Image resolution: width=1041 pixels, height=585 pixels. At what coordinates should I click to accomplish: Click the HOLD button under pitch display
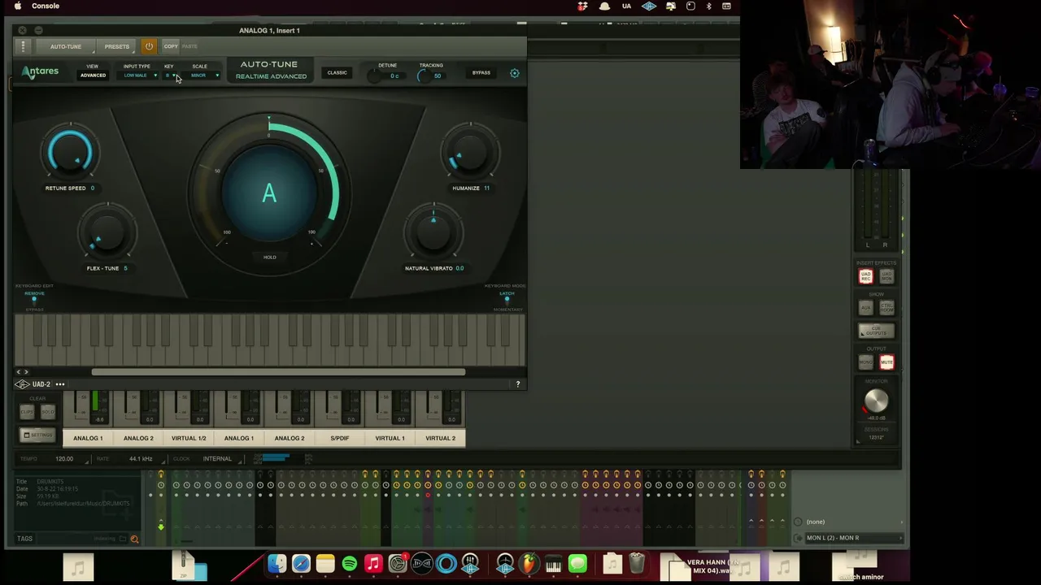[x=270, y=258]
